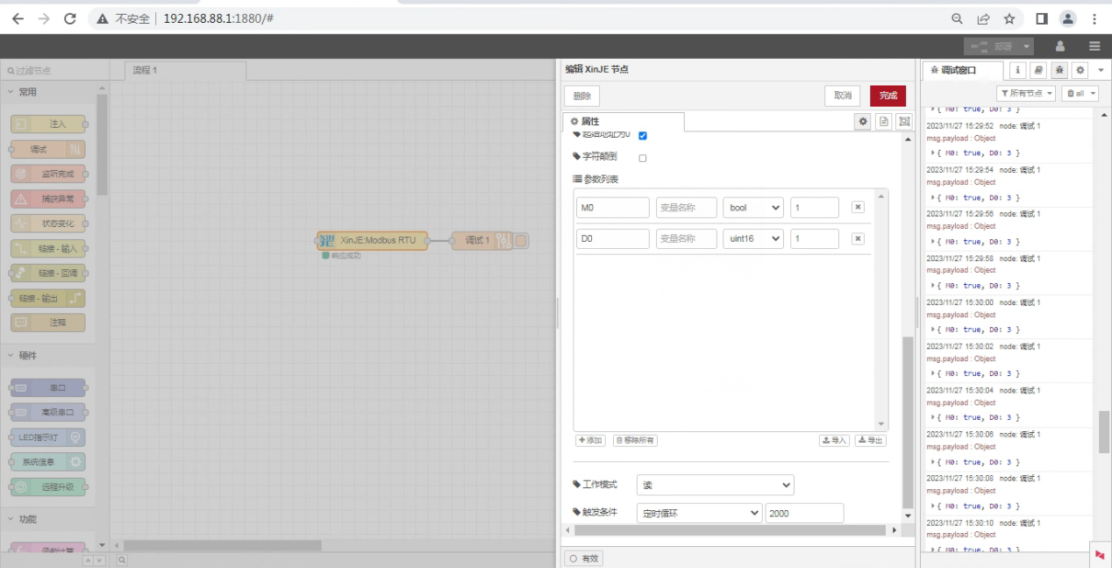Image resolution: width=1112 pixels, height=568 pixels.
Task: Open the debug bug sidebar icon
Action: coord(1059,70)
